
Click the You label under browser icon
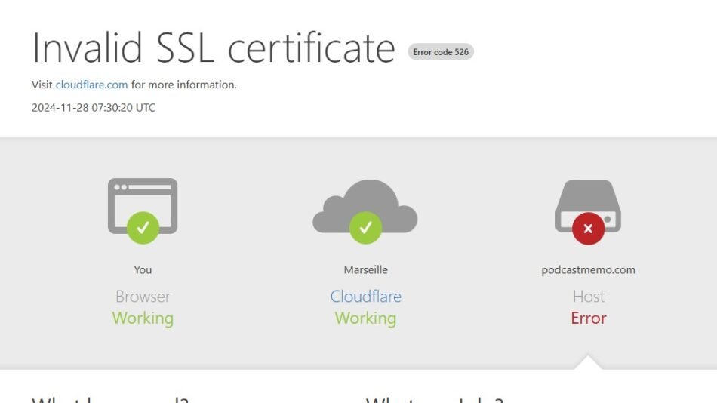click(x=143, y=269)
